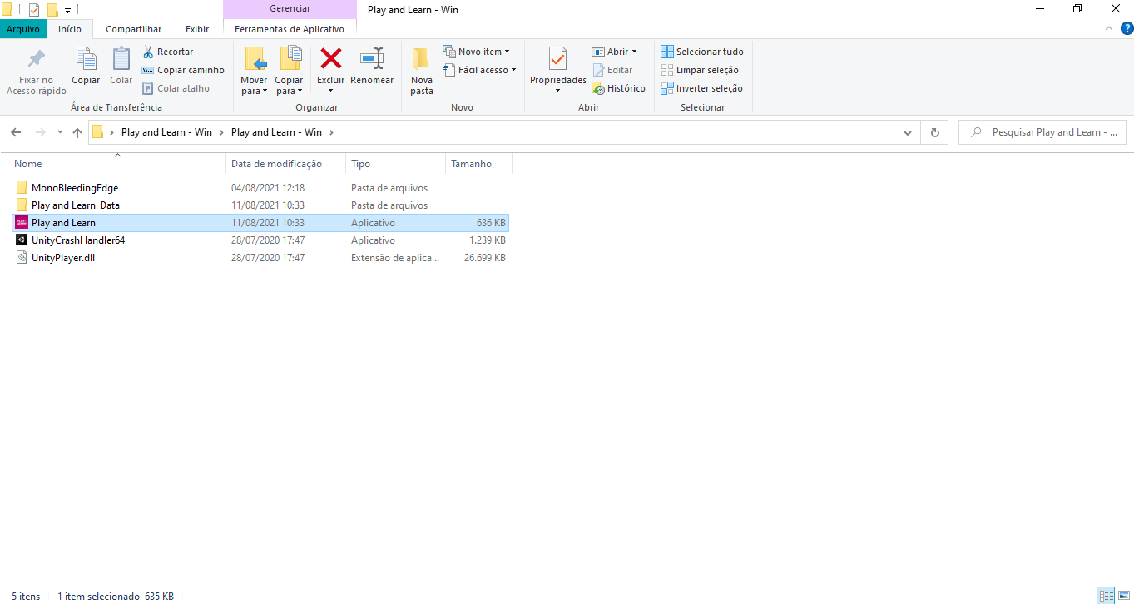Click second Play and Learn - Win breadcrumb
Screen dimensions: 1134x604
tap(276, 132)
